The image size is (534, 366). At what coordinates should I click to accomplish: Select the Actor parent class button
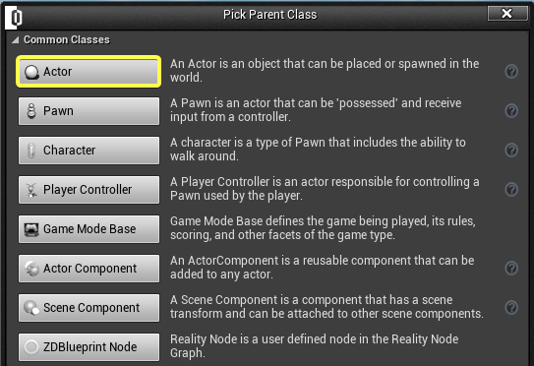(x=89, y=72)
